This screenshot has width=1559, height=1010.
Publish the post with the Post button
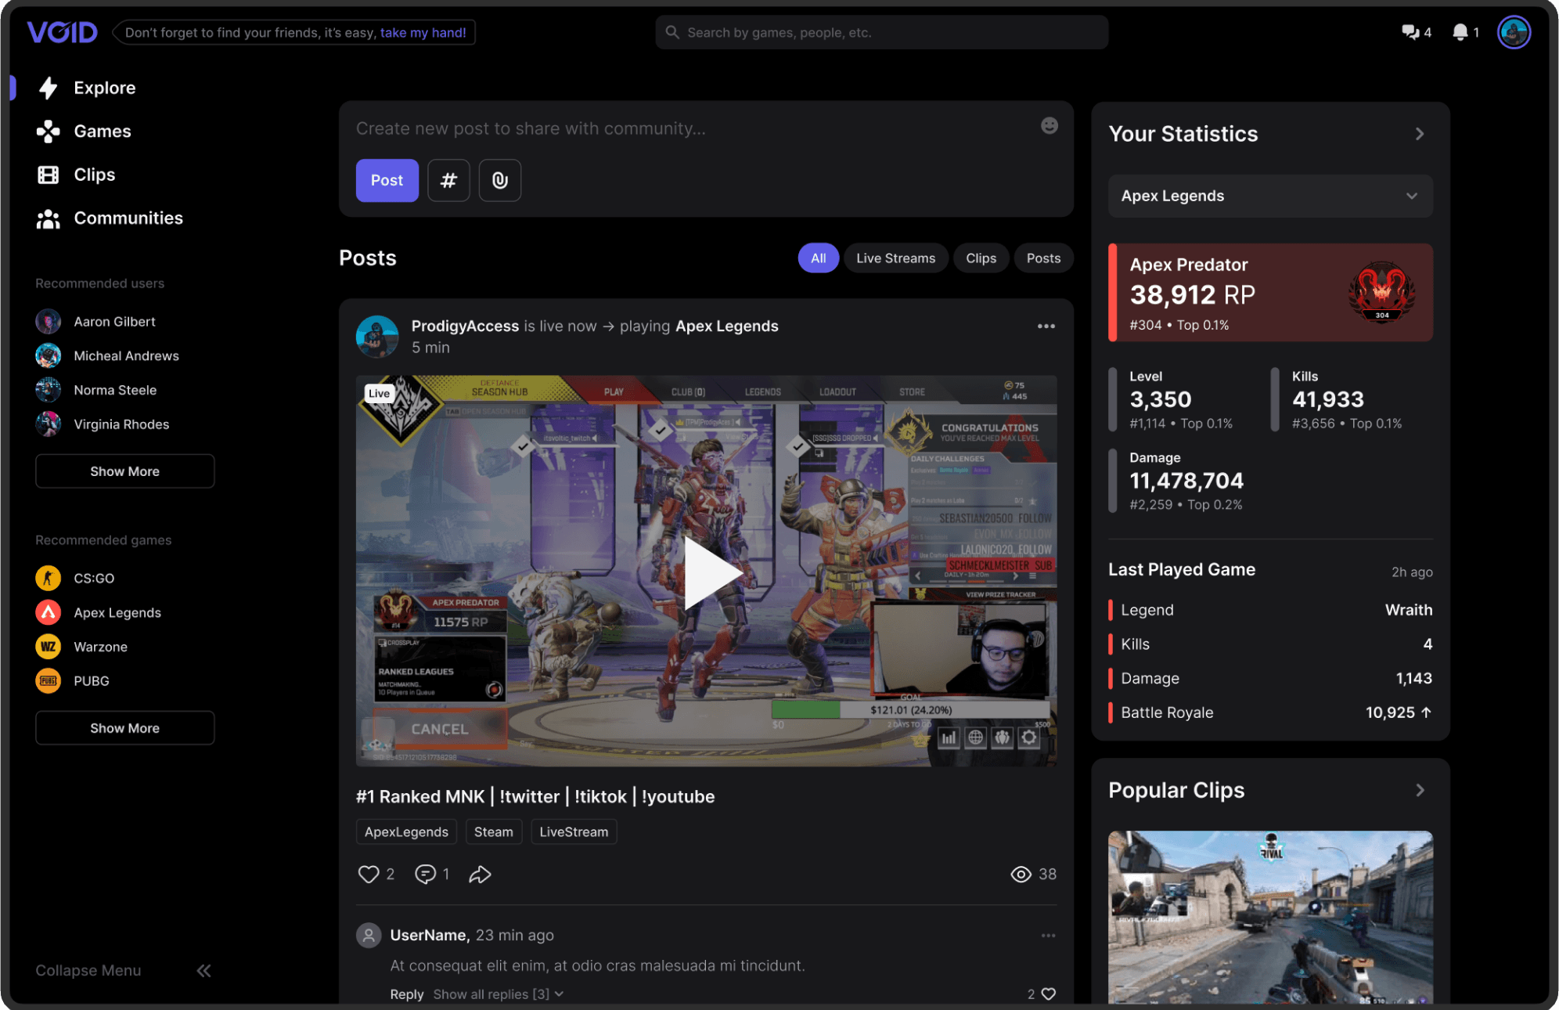tap(387, 180)
